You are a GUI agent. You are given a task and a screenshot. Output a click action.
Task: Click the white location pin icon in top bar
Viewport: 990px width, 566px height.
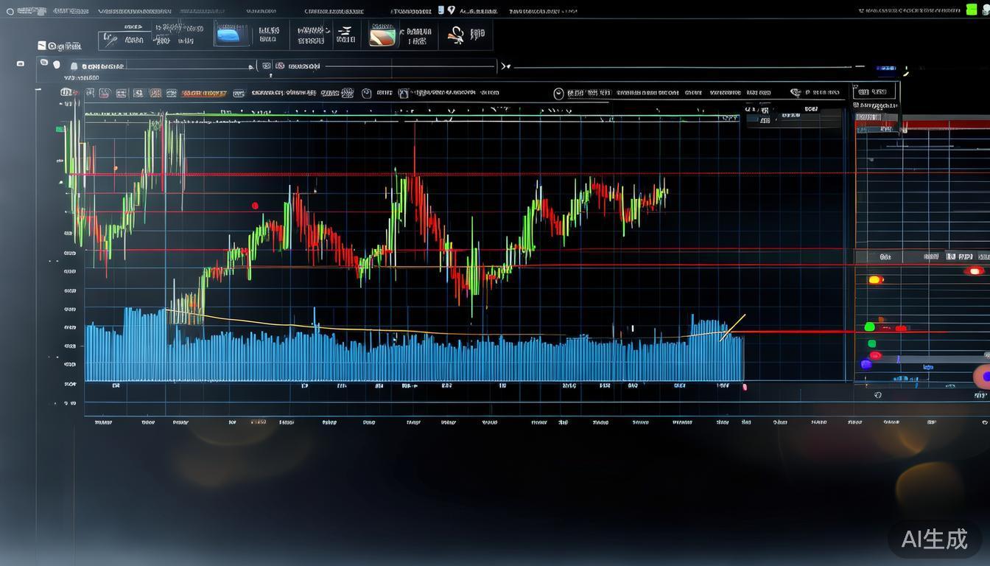[x=452, y=10]
